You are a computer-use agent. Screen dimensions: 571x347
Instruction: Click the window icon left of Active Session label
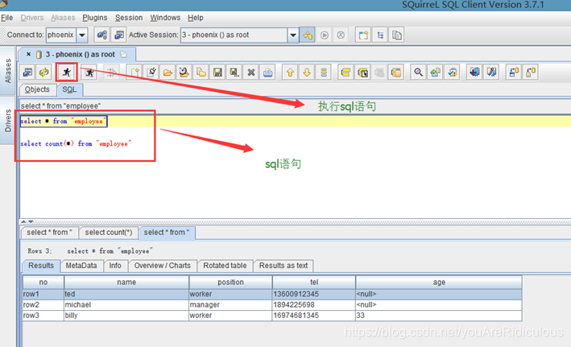click(118, 35)
